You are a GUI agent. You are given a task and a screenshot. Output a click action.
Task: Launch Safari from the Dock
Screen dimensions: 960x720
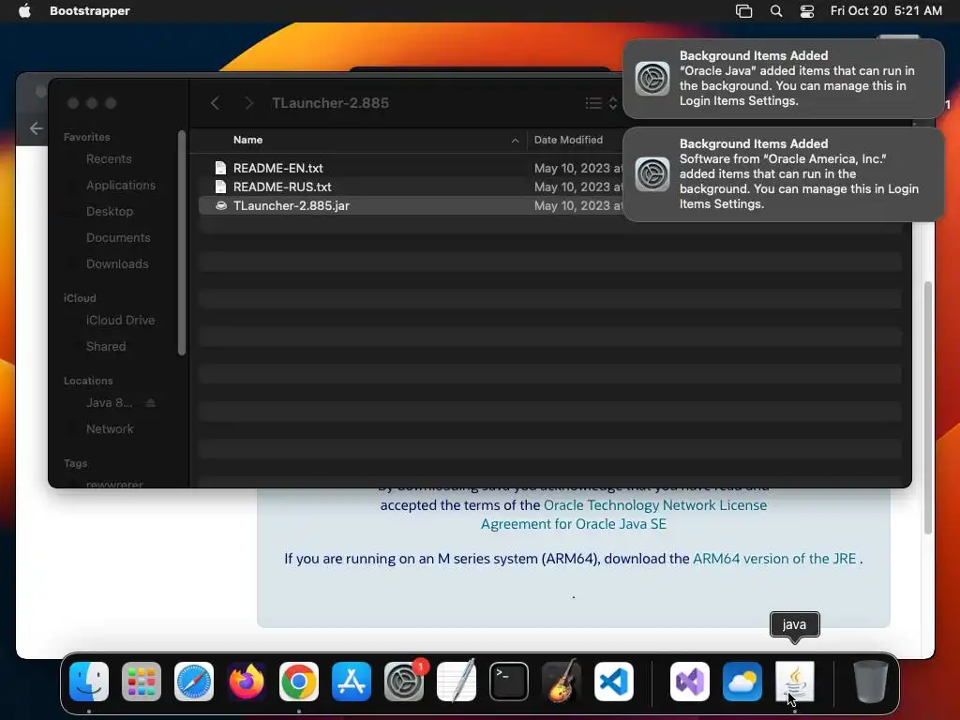pyautogui.click(x=194, y=682)
